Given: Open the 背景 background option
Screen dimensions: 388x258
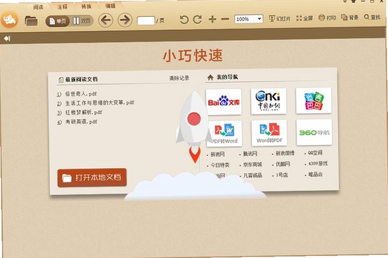Looking at the screenshot, I should coord(350,17).
